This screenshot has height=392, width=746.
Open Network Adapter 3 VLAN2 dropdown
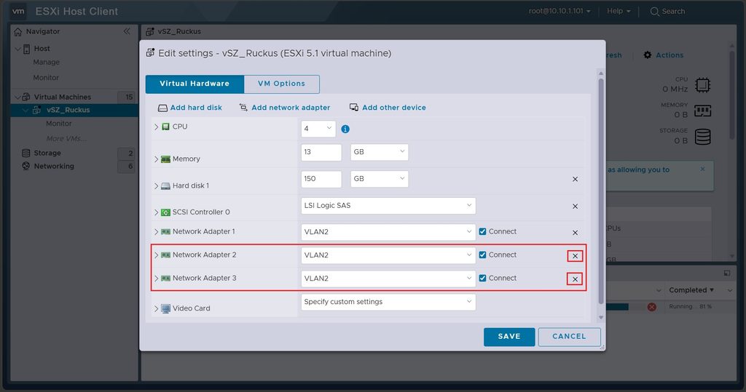coord(388,279)
